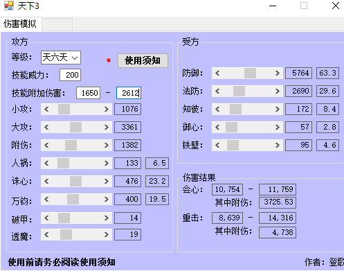
Task: Click the 会心 其中附伤 value 3725.53
Action: click(278, 202)
